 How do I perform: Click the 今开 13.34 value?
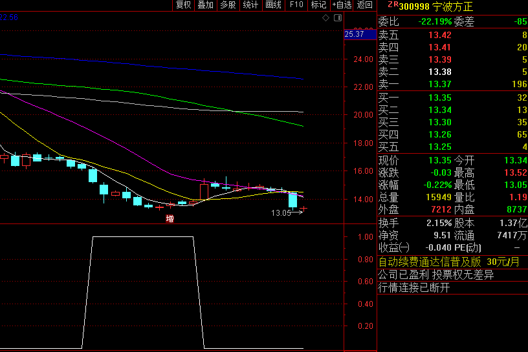pyautogui.click(x=516, y=160)
